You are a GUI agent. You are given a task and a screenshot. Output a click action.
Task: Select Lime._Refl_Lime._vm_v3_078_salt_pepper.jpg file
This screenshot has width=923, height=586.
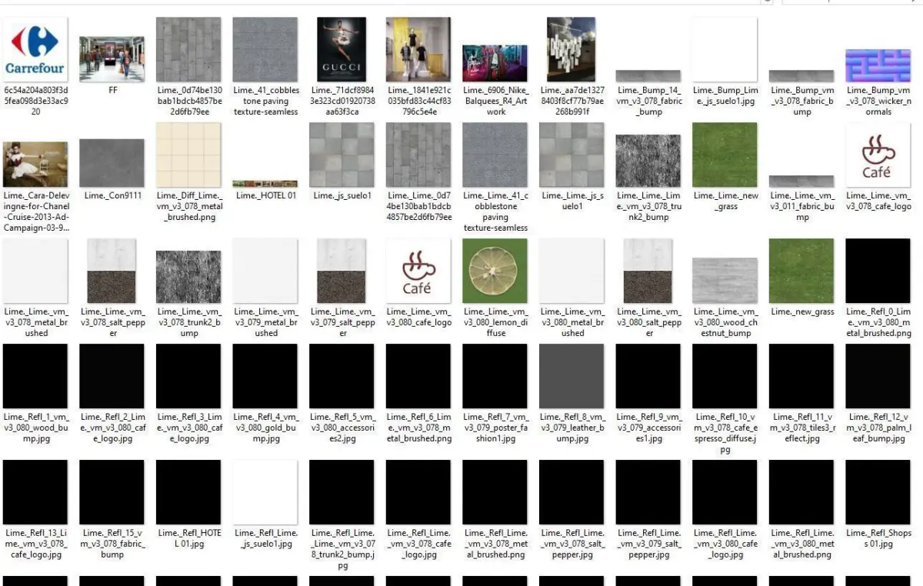571,492
